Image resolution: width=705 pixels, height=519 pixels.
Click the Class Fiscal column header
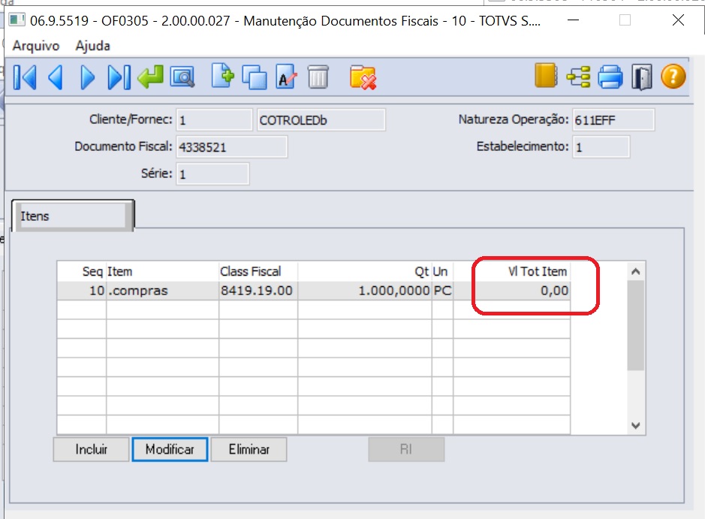point(258,272)
